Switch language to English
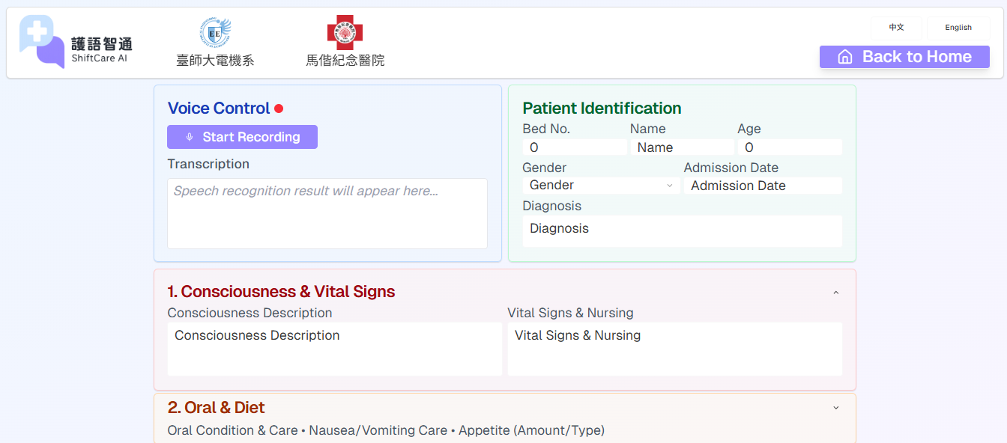This screenshot has width=1007, height=443. tap(958, 28)
